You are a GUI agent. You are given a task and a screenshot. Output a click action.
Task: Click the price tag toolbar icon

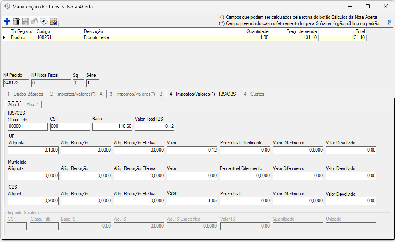[x=43, y=21]
